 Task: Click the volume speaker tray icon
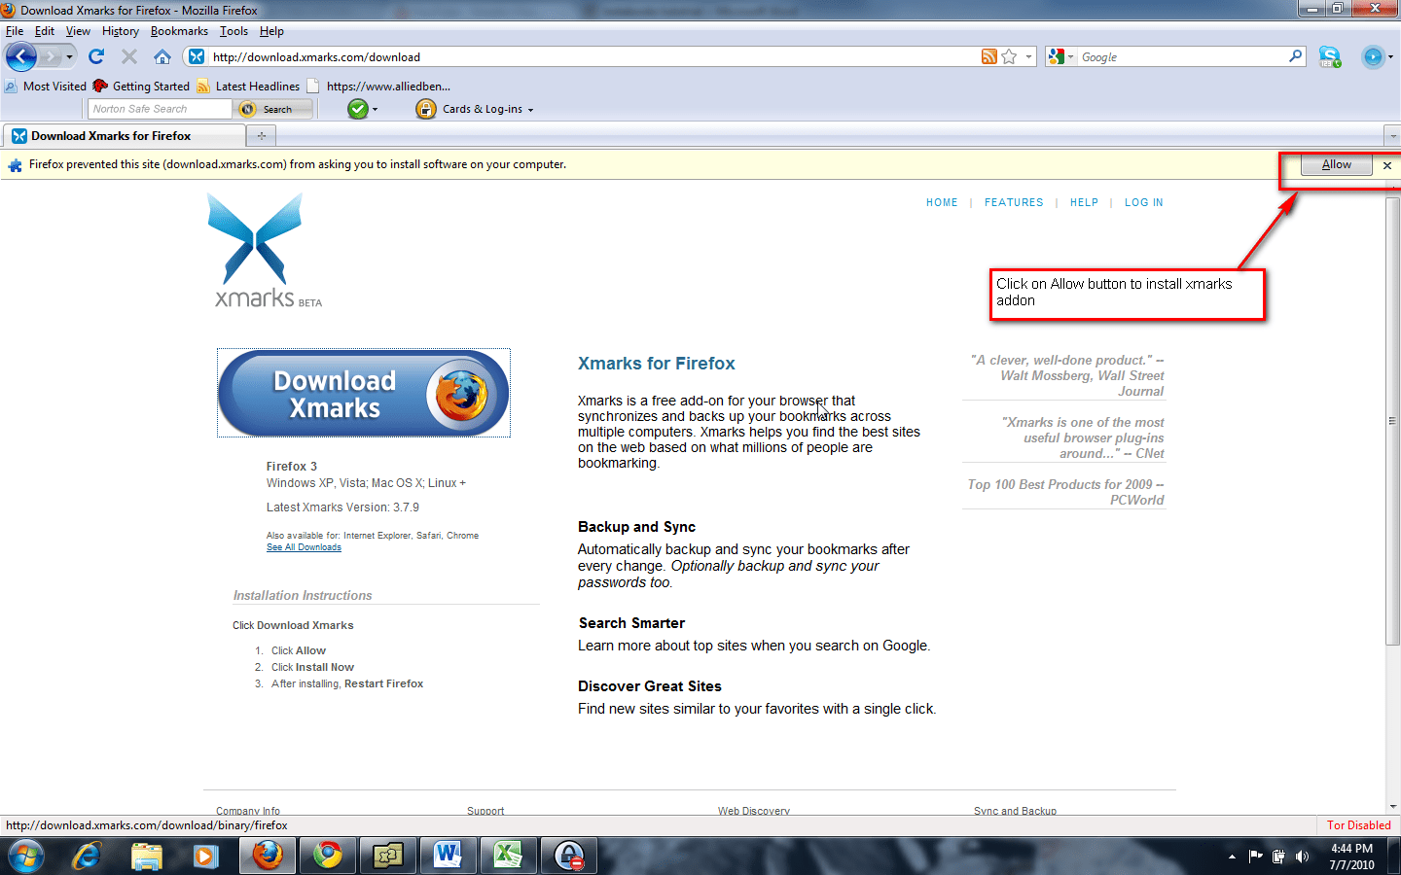tap(1302, 857)
